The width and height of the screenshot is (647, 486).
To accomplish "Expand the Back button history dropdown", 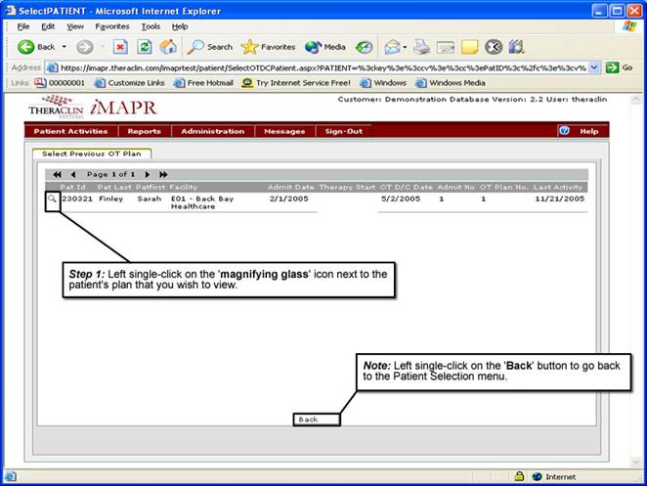I will [65, 47].
